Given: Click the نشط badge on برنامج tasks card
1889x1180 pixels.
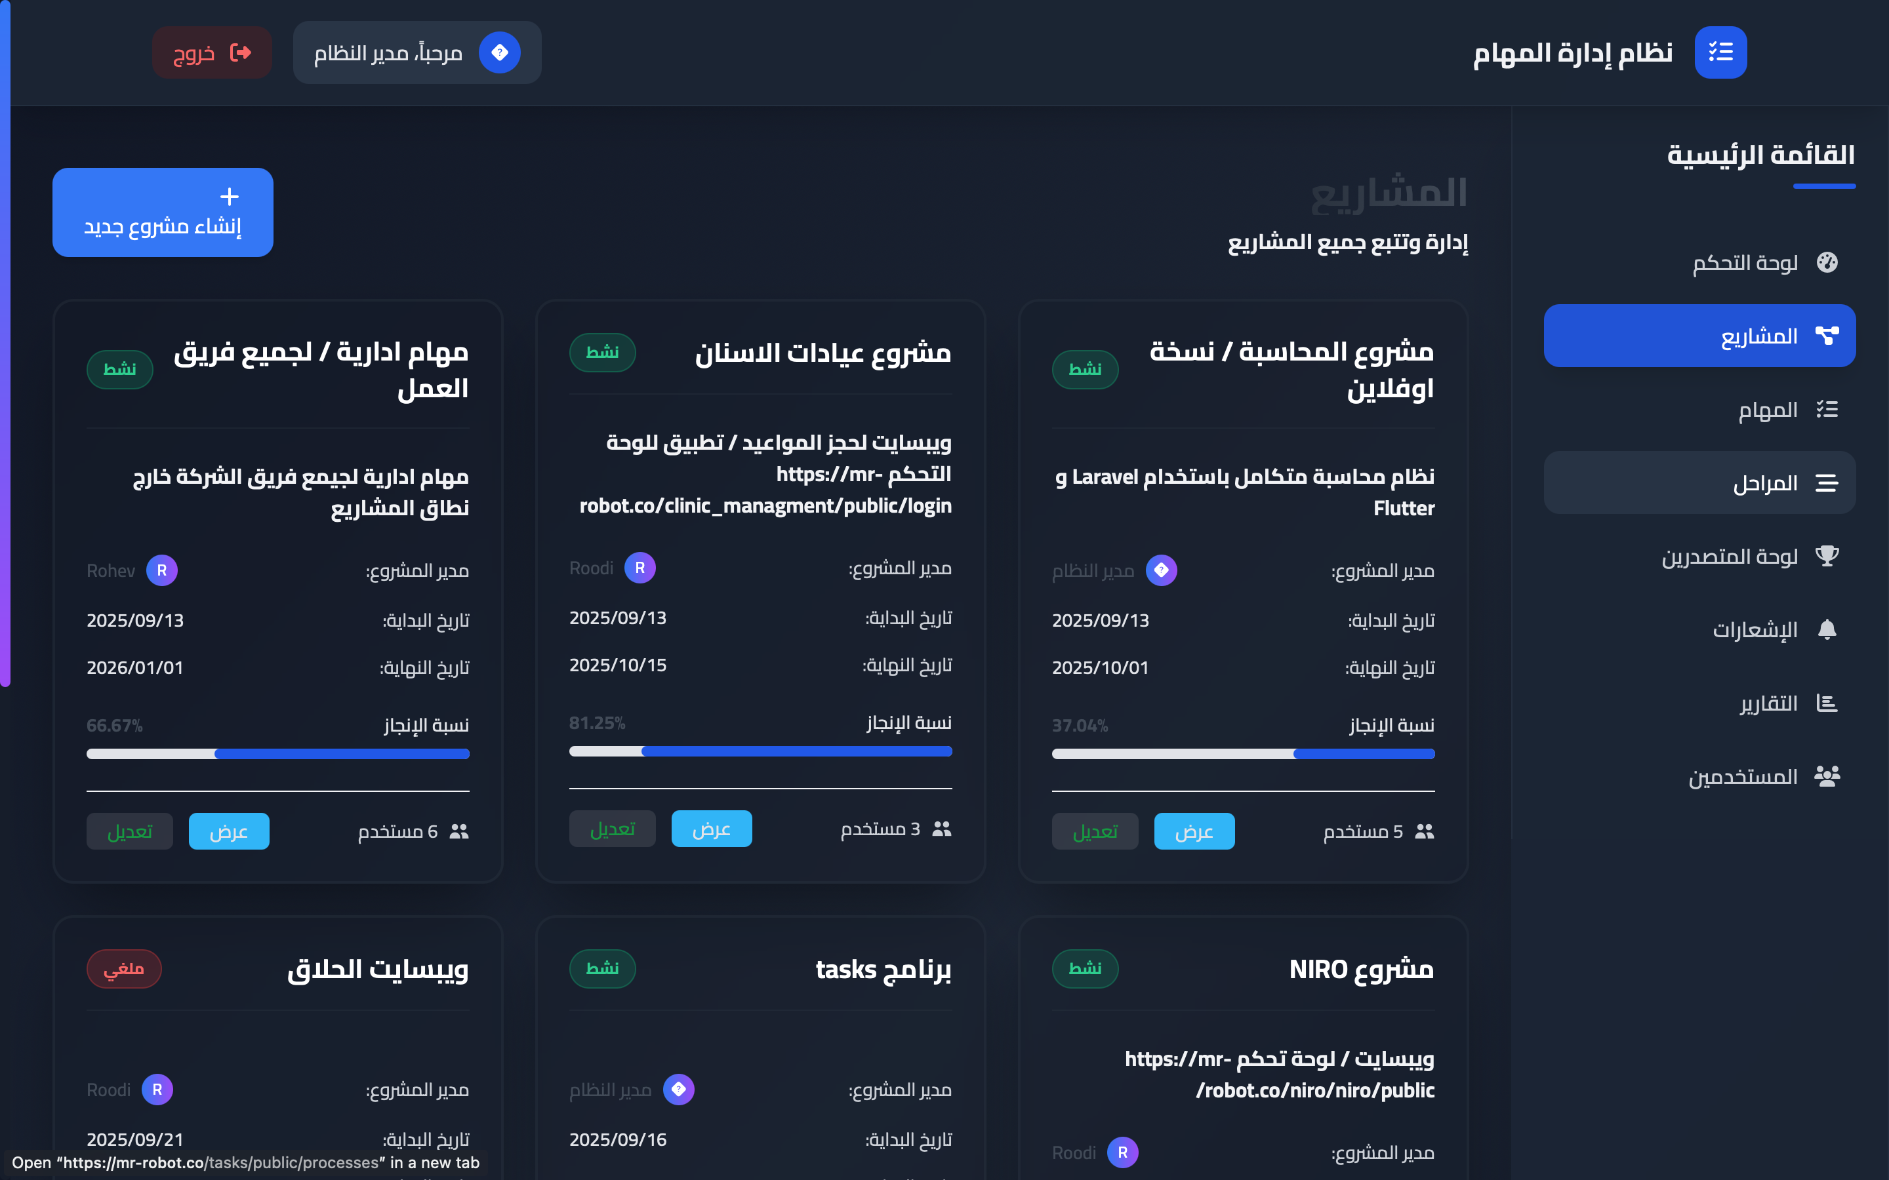Looking at the screenshot, I should 603,968.
